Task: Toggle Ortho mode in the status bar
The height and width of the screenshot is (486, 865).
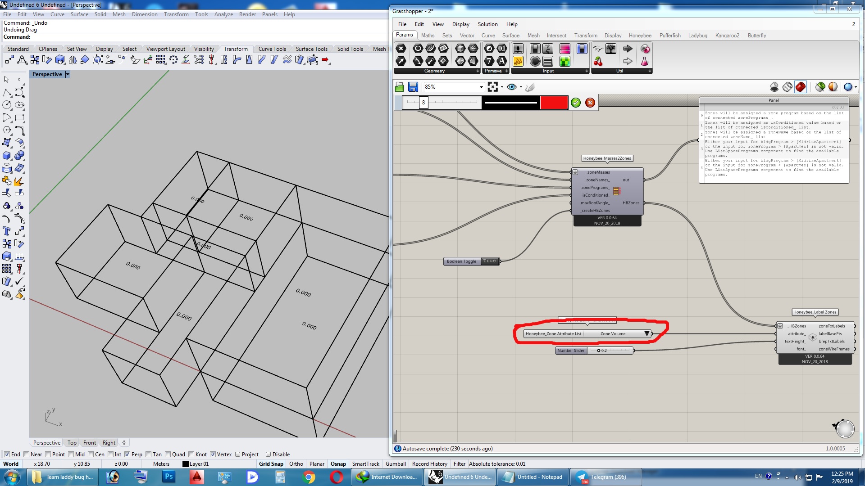Action: tap(296, 464)
